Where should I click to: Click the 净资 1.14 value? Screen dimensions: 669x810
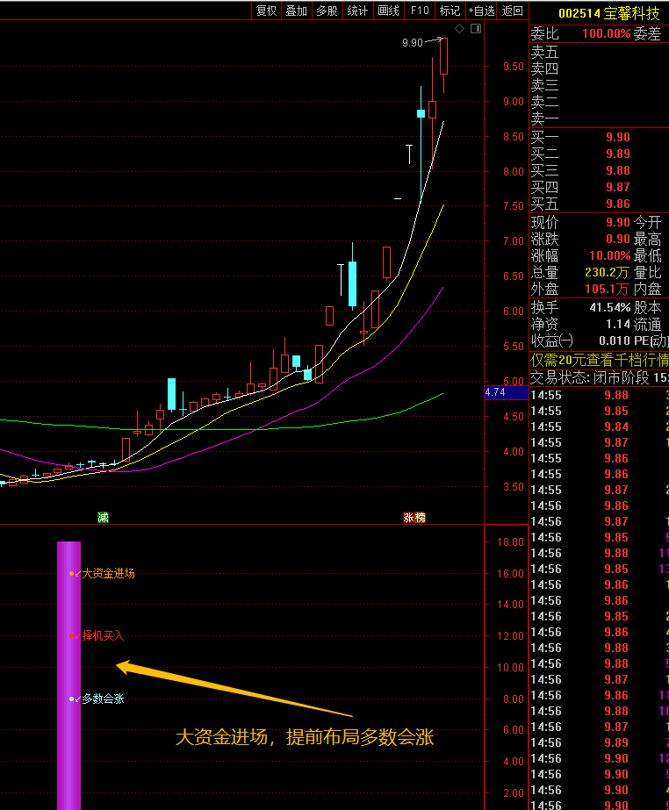(618, 324)
